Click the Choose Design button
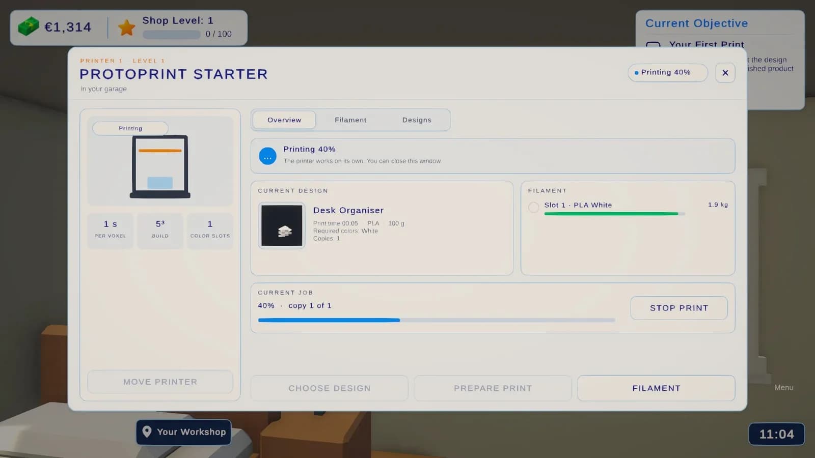This screenshot has width=815, height=458. (329, 388)
